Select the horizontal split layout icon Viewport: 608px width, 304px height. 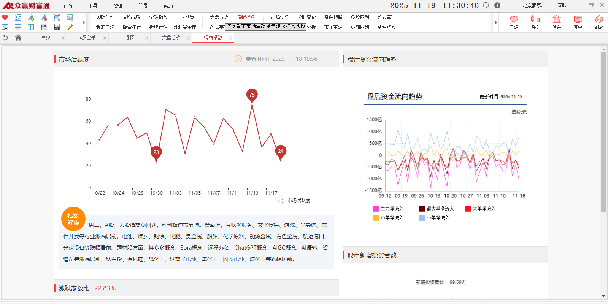click(18, 27)
